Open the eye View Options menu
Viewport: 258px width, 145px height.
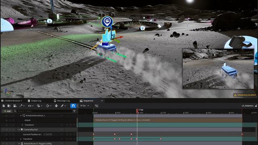point(31,106)
